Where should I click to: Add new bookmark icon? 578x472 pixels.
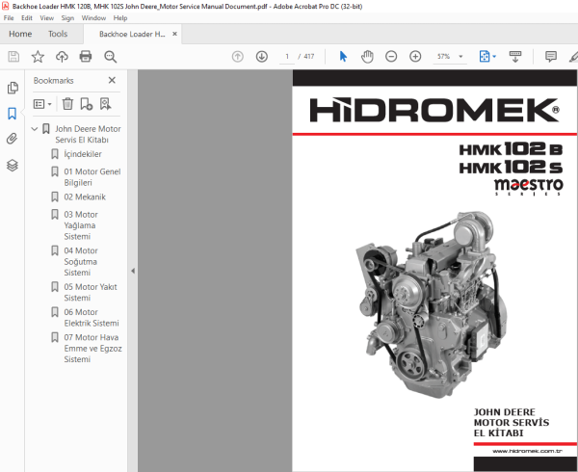click(x=87, y=104)
